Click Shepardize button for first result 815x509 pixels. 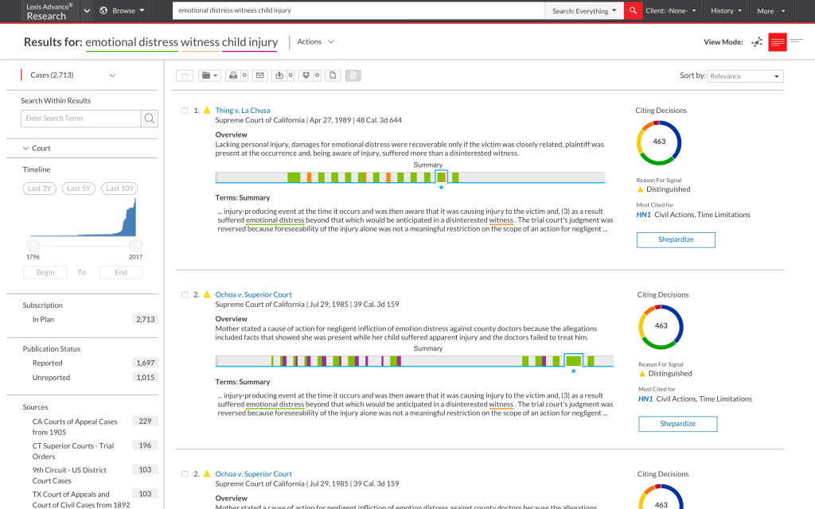tap(676, 239)
